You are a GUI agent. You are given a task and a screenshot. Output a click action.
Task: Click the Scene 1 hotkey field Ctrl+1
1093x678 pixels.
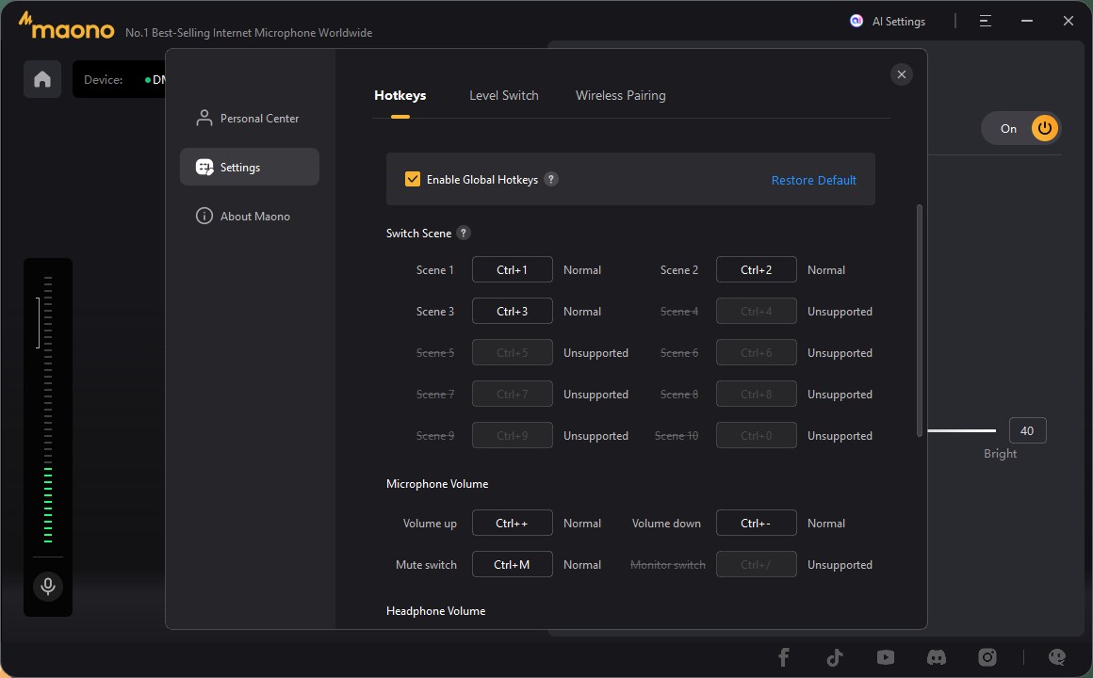click(512, 269)
